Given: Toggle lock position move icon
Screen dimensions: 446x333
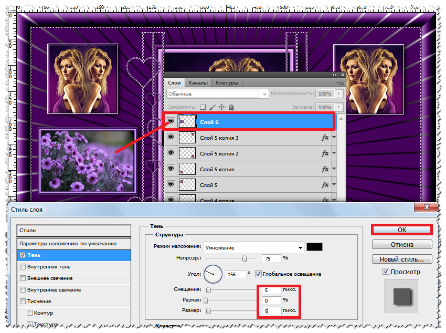Looking at the screenshot, I should (x=221, y=107).
